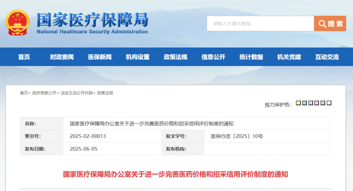Click 政府信息公开 breadcrumb link

(44, 93)
